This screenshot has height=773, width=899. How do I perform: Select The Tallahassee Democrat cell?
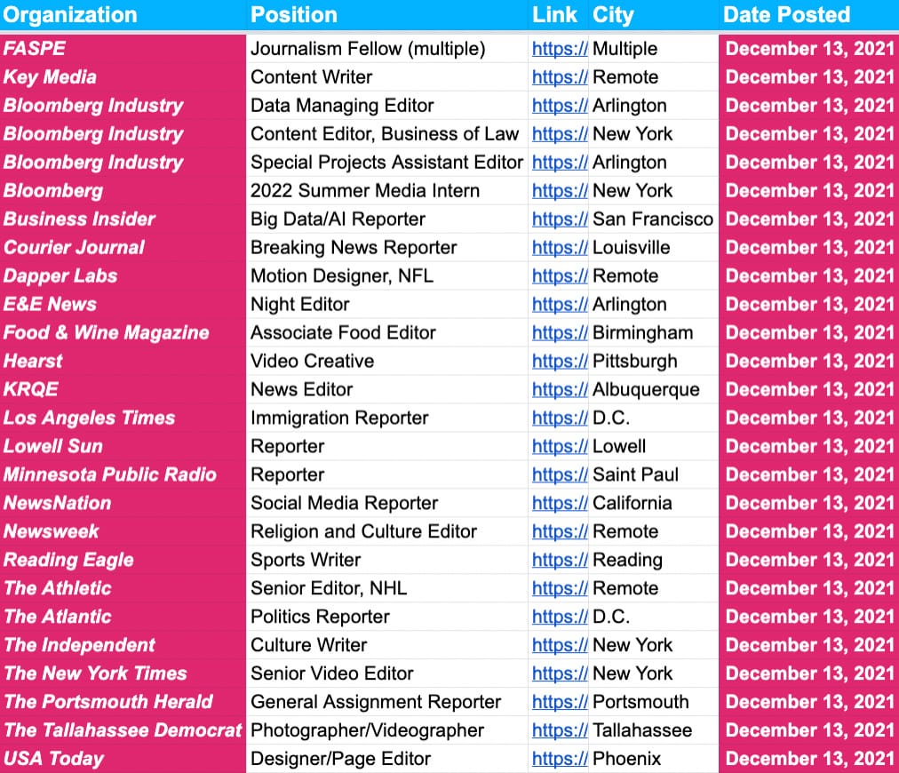123,730
